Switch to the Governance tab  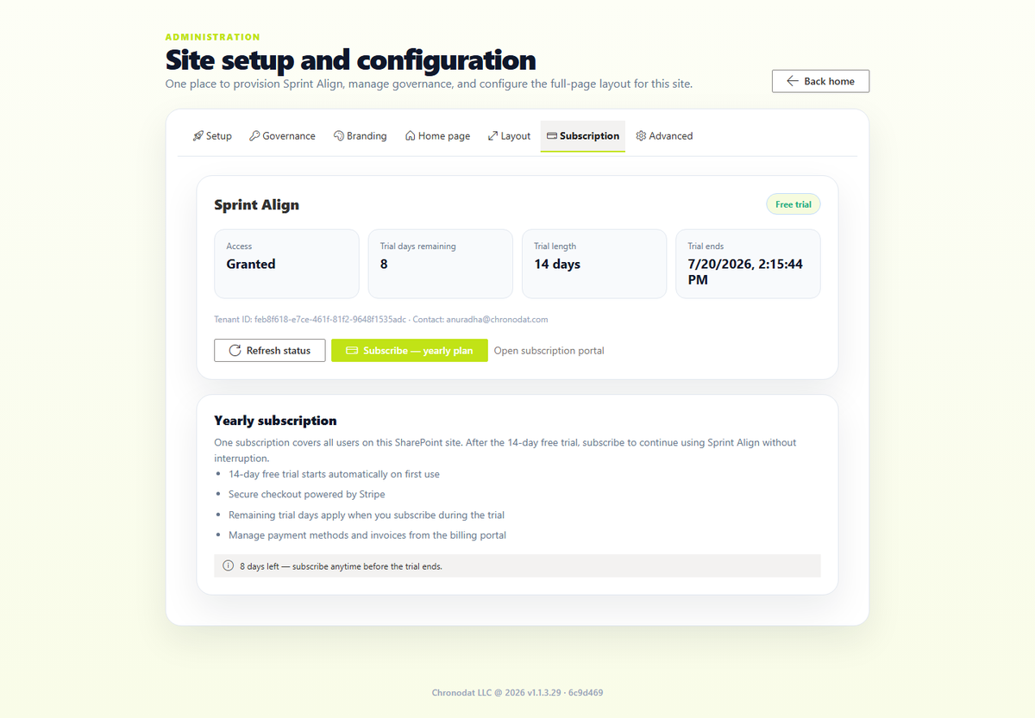point(282,136)
